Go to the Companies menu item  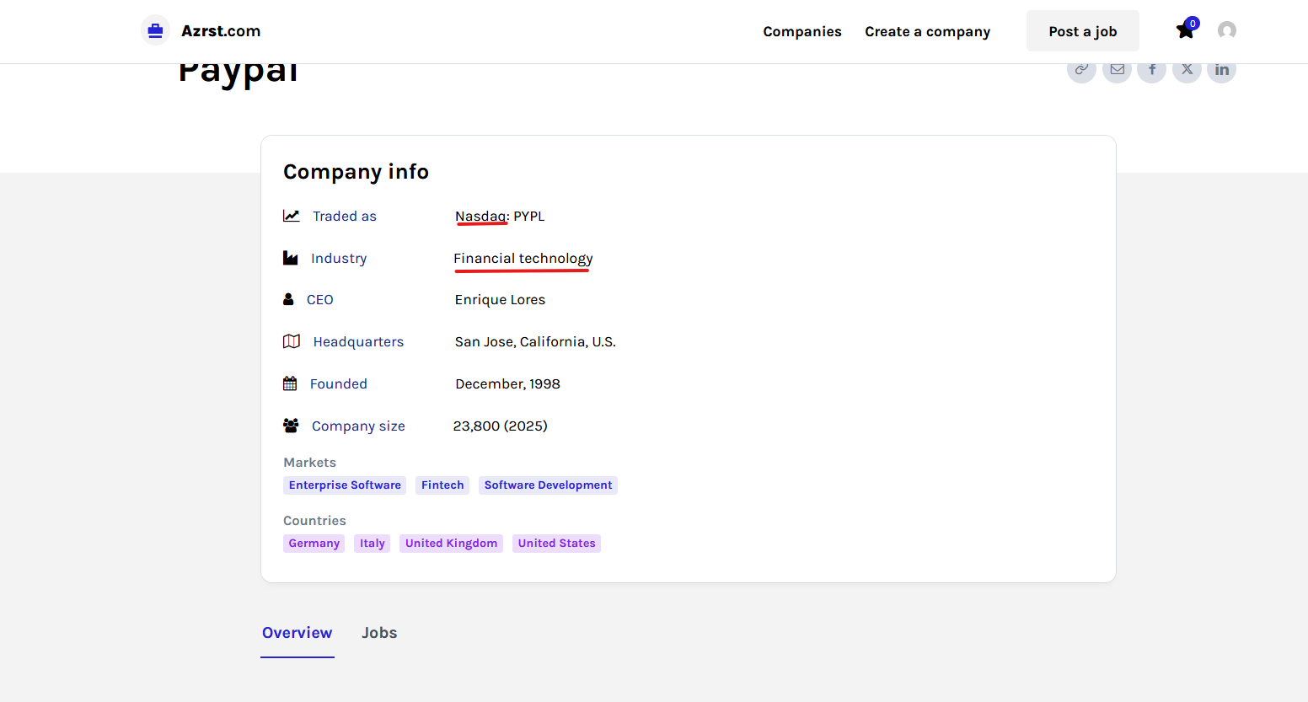pos(802,31)
